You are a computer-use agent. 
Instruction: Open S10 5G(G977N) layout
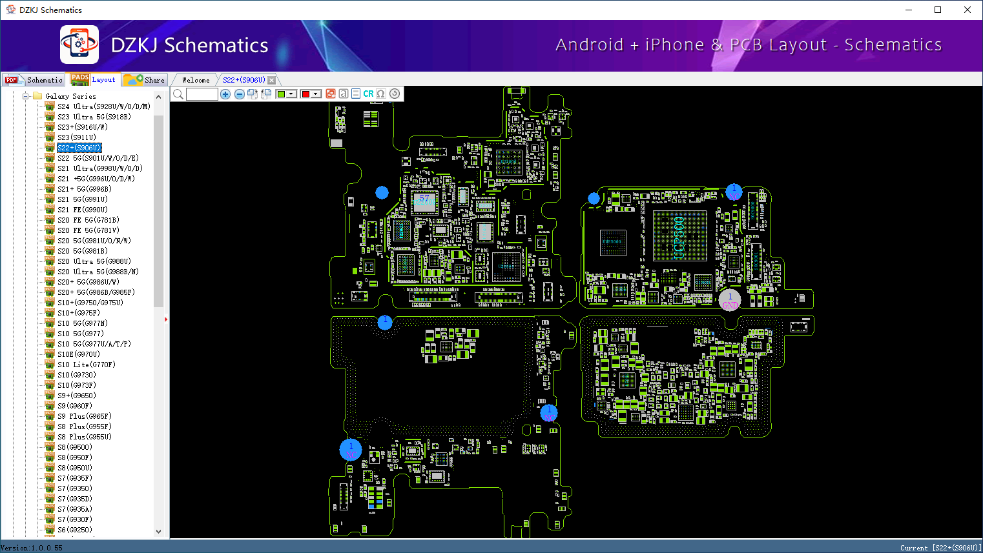coord(83,323)
